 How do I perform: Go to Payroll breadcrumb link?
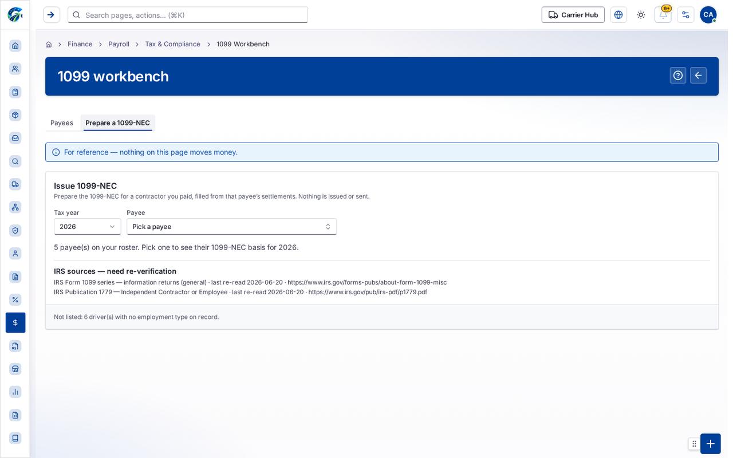119,44
